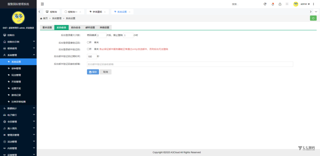Viewport: 320px width, 156px height.
Task: Select 玩法管理 in the sidebar submenu
Action: (18, 75)
